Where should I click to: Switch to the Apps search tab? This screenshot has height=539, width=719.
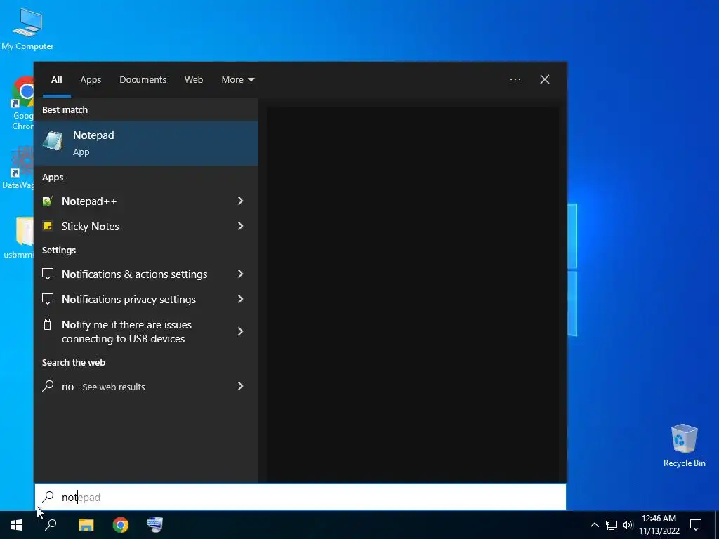[91, 80]
